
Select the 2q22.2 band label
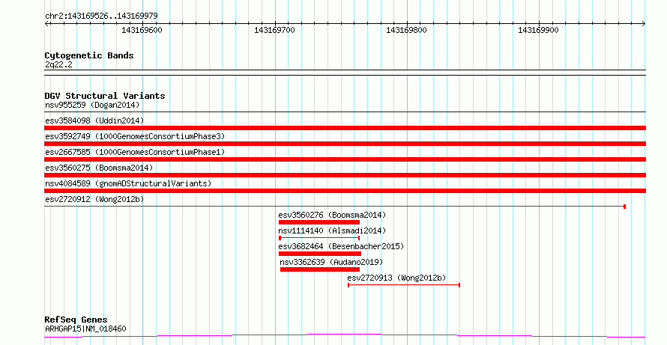pos(58,64)
